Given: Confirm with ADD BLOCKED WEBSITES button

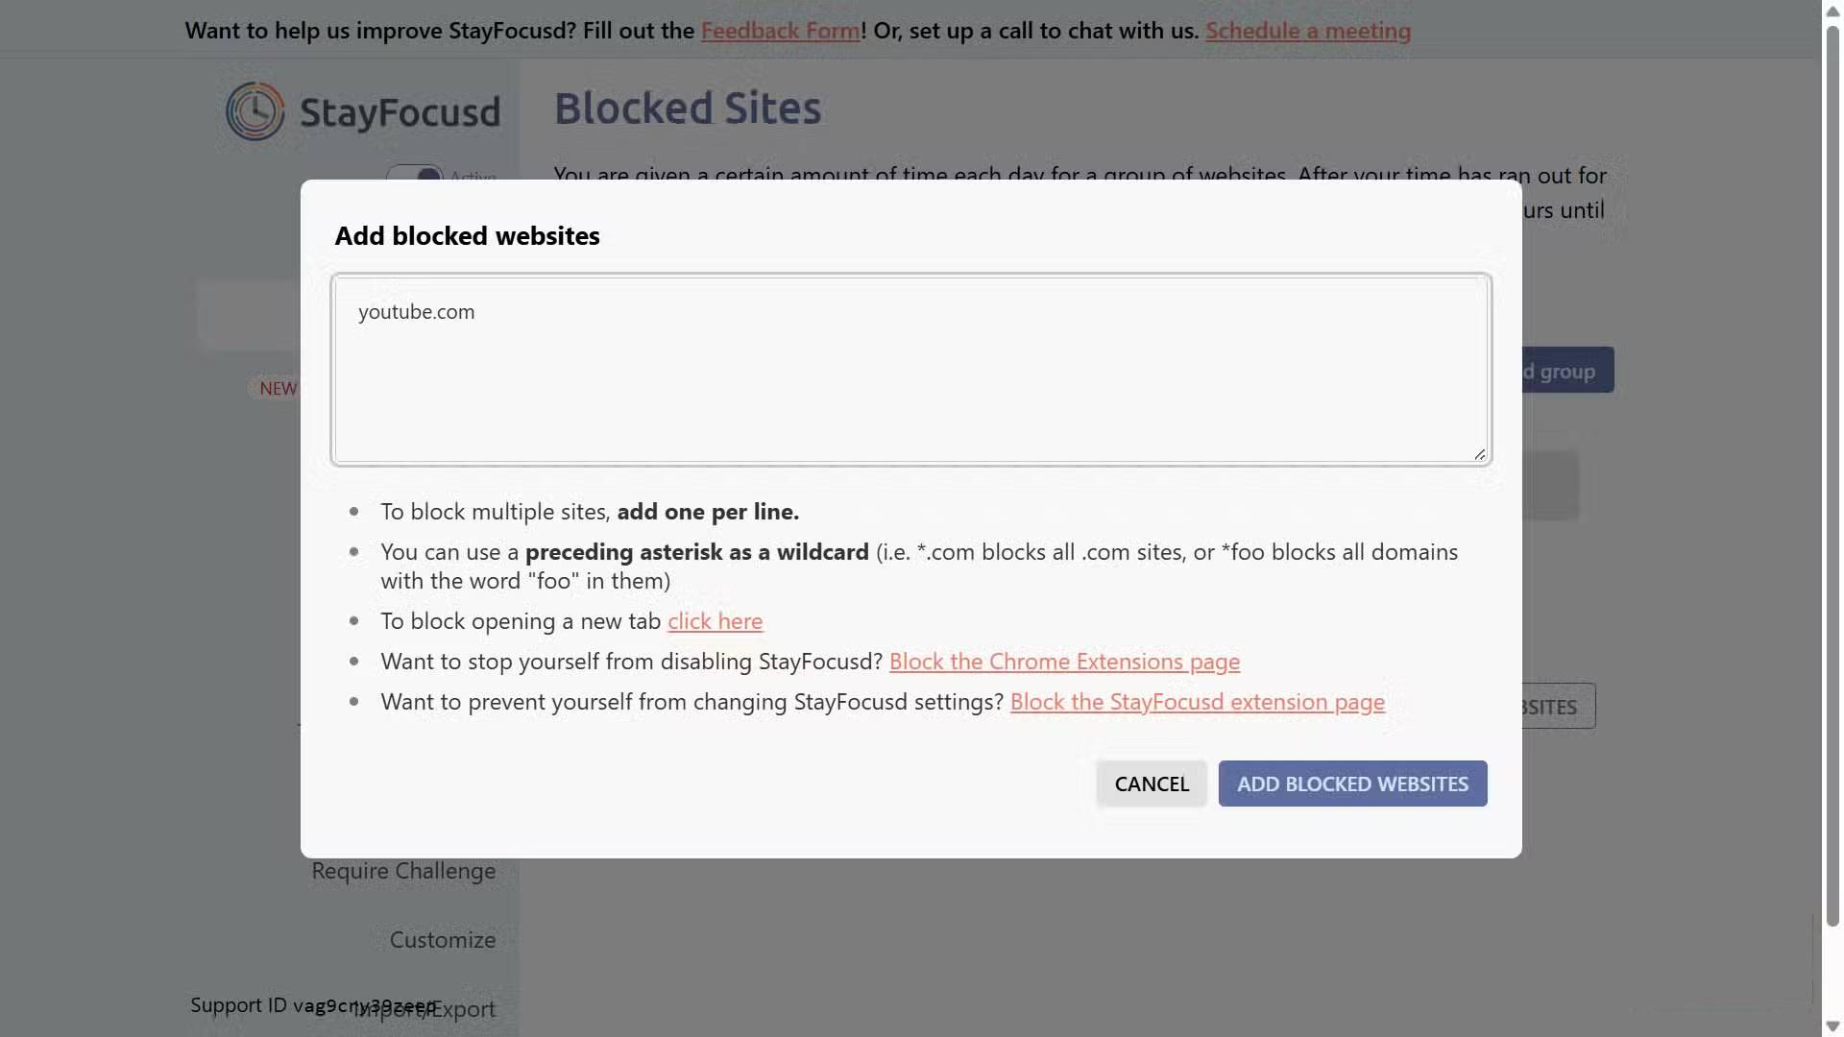Looking at the screenshot, I should [1352, 784].
